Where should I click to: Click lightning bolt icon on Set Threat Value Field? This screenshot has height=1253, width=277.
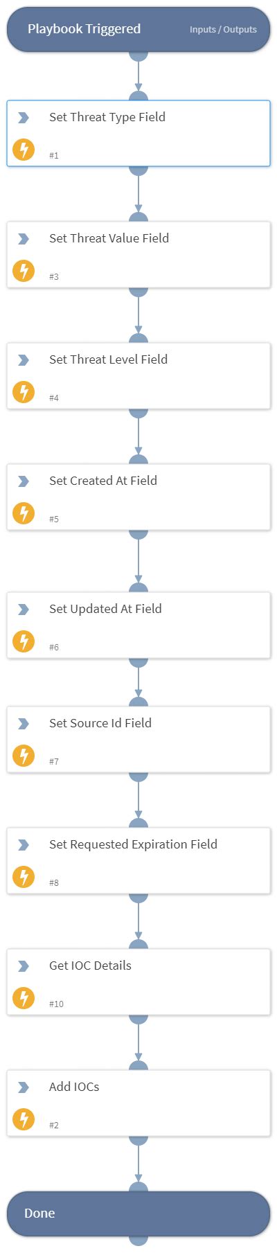[24, 270]
